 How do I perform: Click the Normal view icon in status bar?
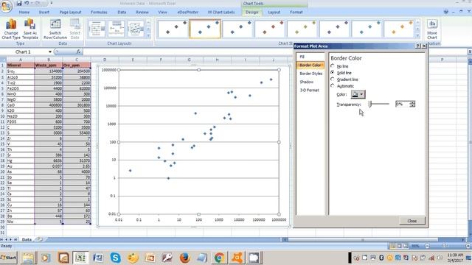(x=393, y=246)
